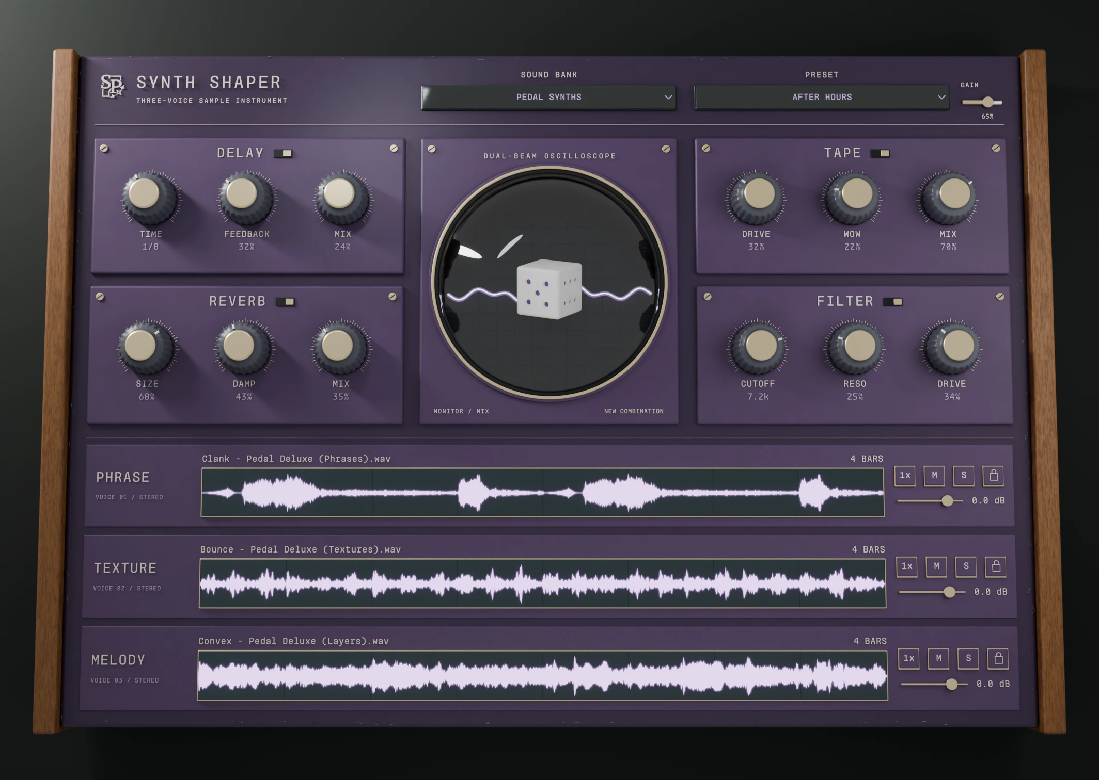Click the Filter Drive knob
Viewport: 1099px width, 780px height.
tap(952, 347)
